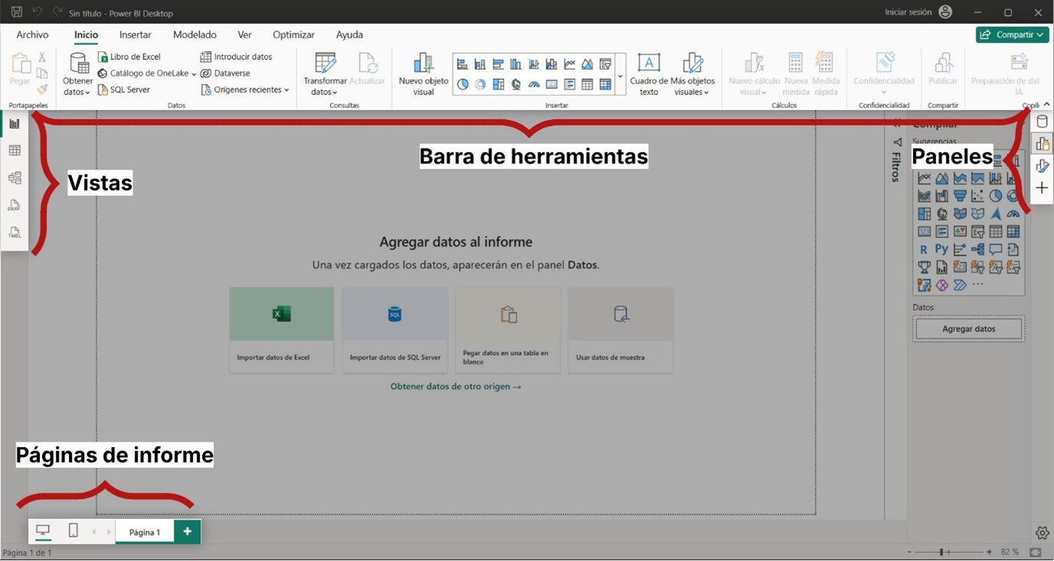Image resolution: width=1054 pixels, height=561 pixels.
Task: Open the Modelado ribbon tab
Action: pyautogui.click(x=194, y=35)
